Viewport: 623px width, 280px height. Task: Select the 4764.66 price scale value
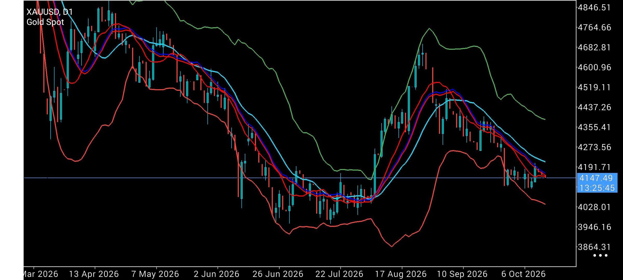tap(594, 27)
